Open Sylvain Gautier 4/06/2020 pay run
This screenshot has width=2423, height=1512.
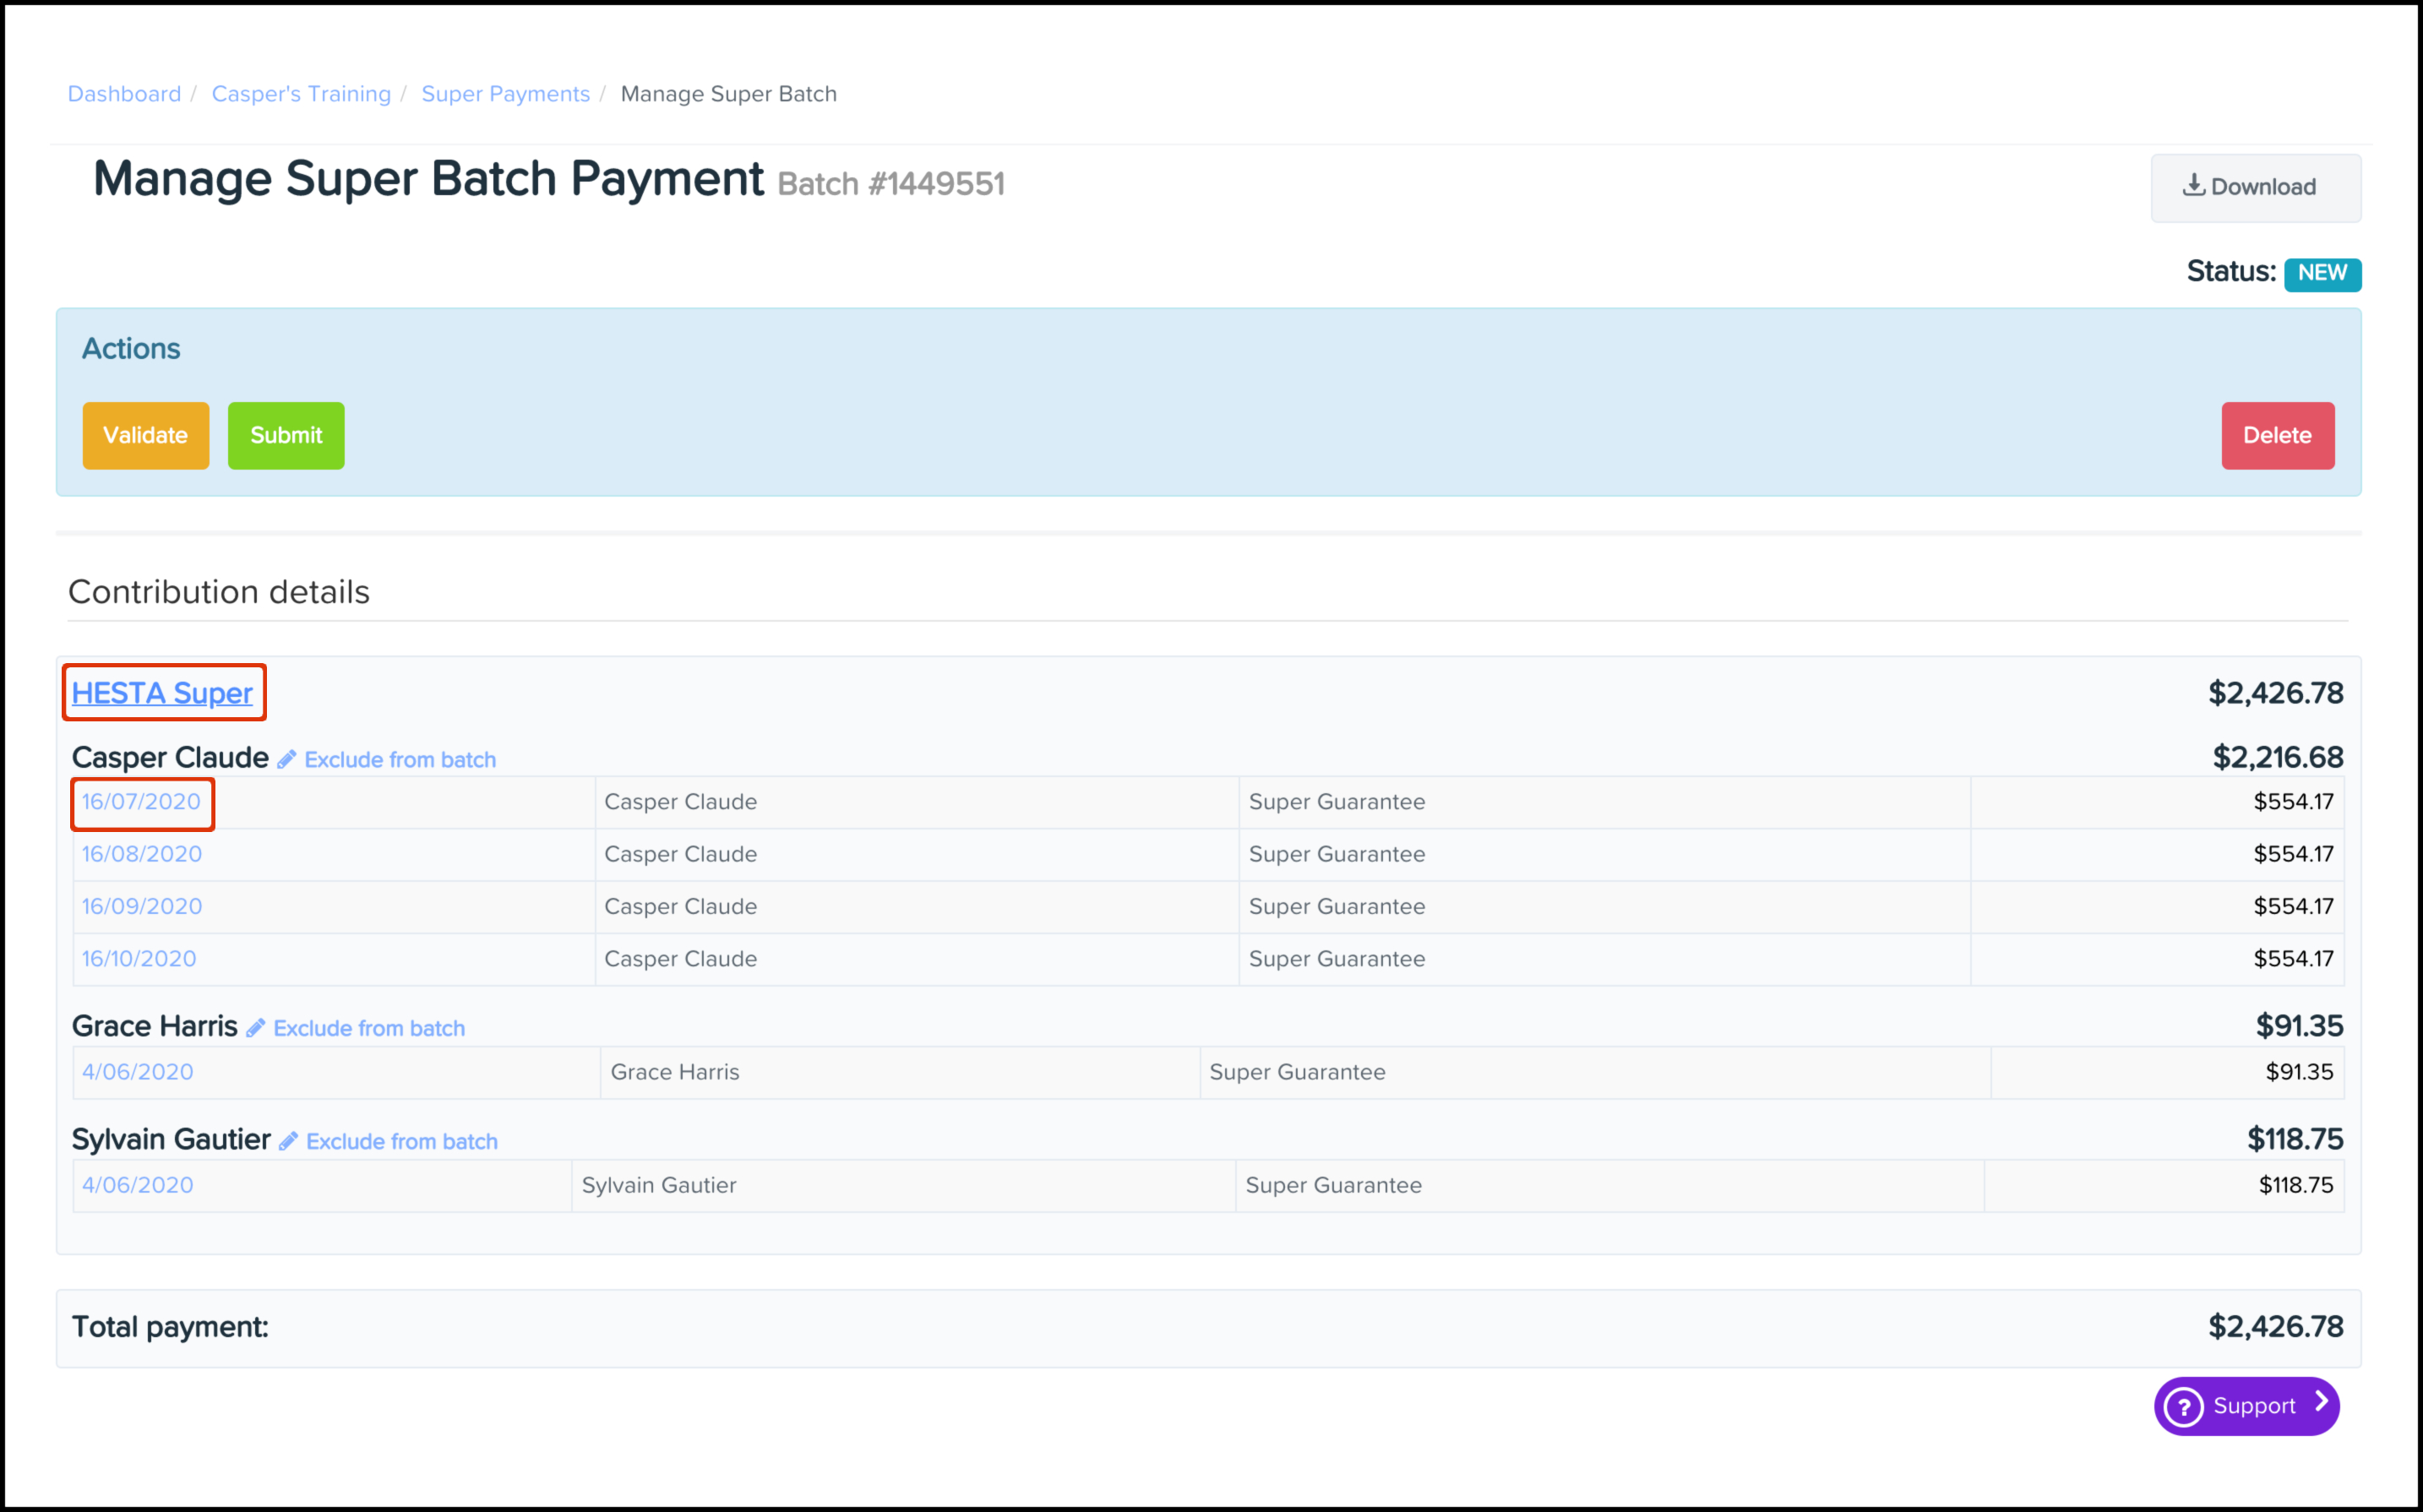pos(138,1185)
